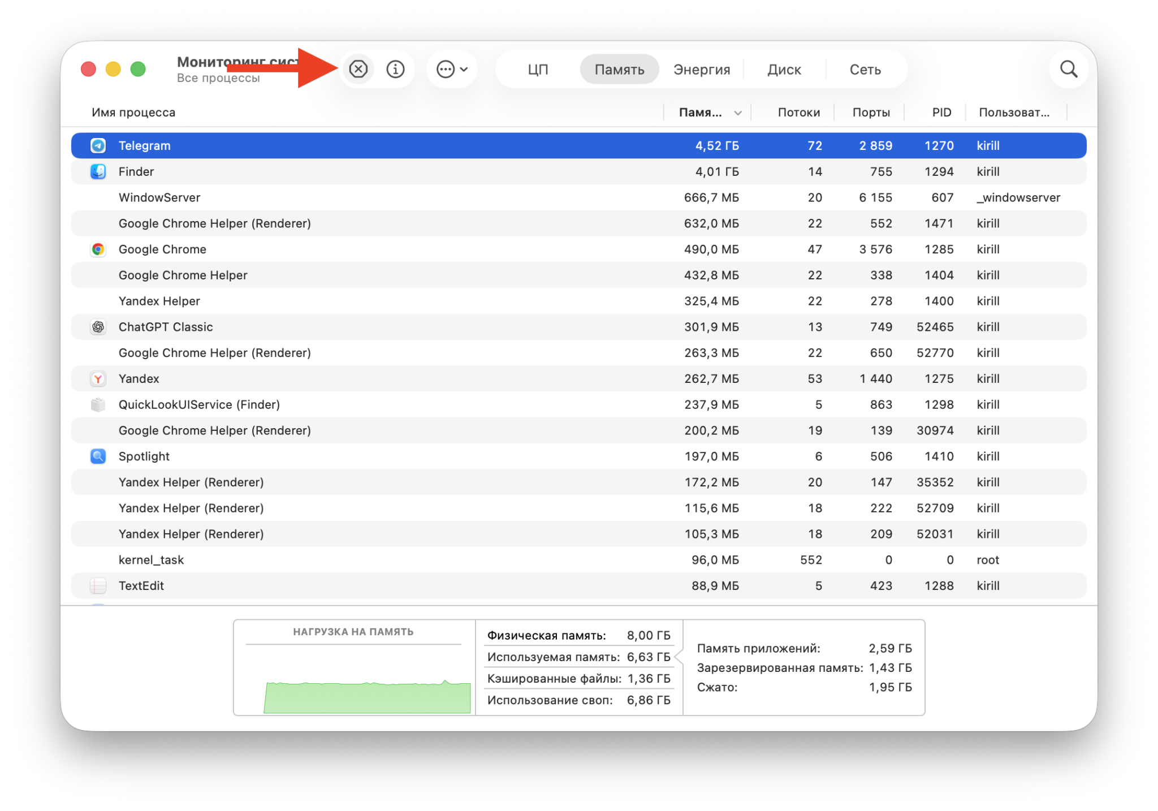Click the _windowserver user cell

[x=1018, y=198]
